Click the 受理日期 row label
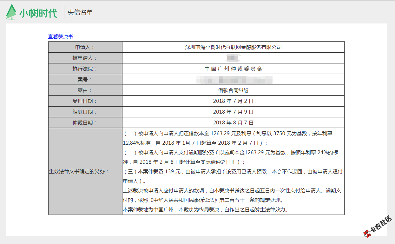Screen dimensions: 395x244 (85, 101)
